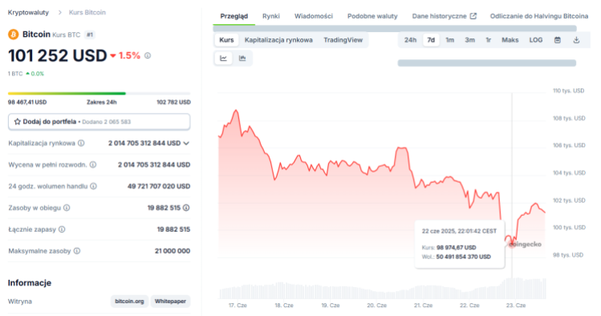Open info icon beside Zasoby w obiegu label
Image resolution: width=601 pixels, height=316 pixels.
67,208
